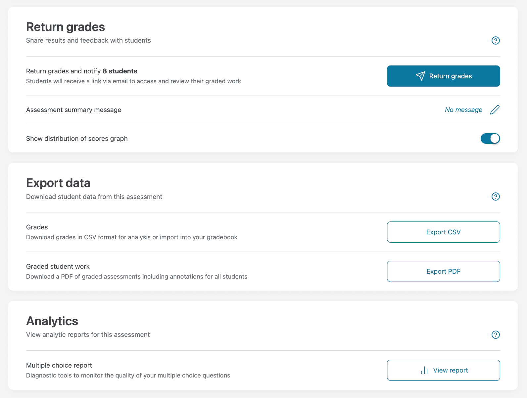The image size is (527, 398).
Task: Click the "Show distribution of scores graph" label
Action: click(77, 139)
